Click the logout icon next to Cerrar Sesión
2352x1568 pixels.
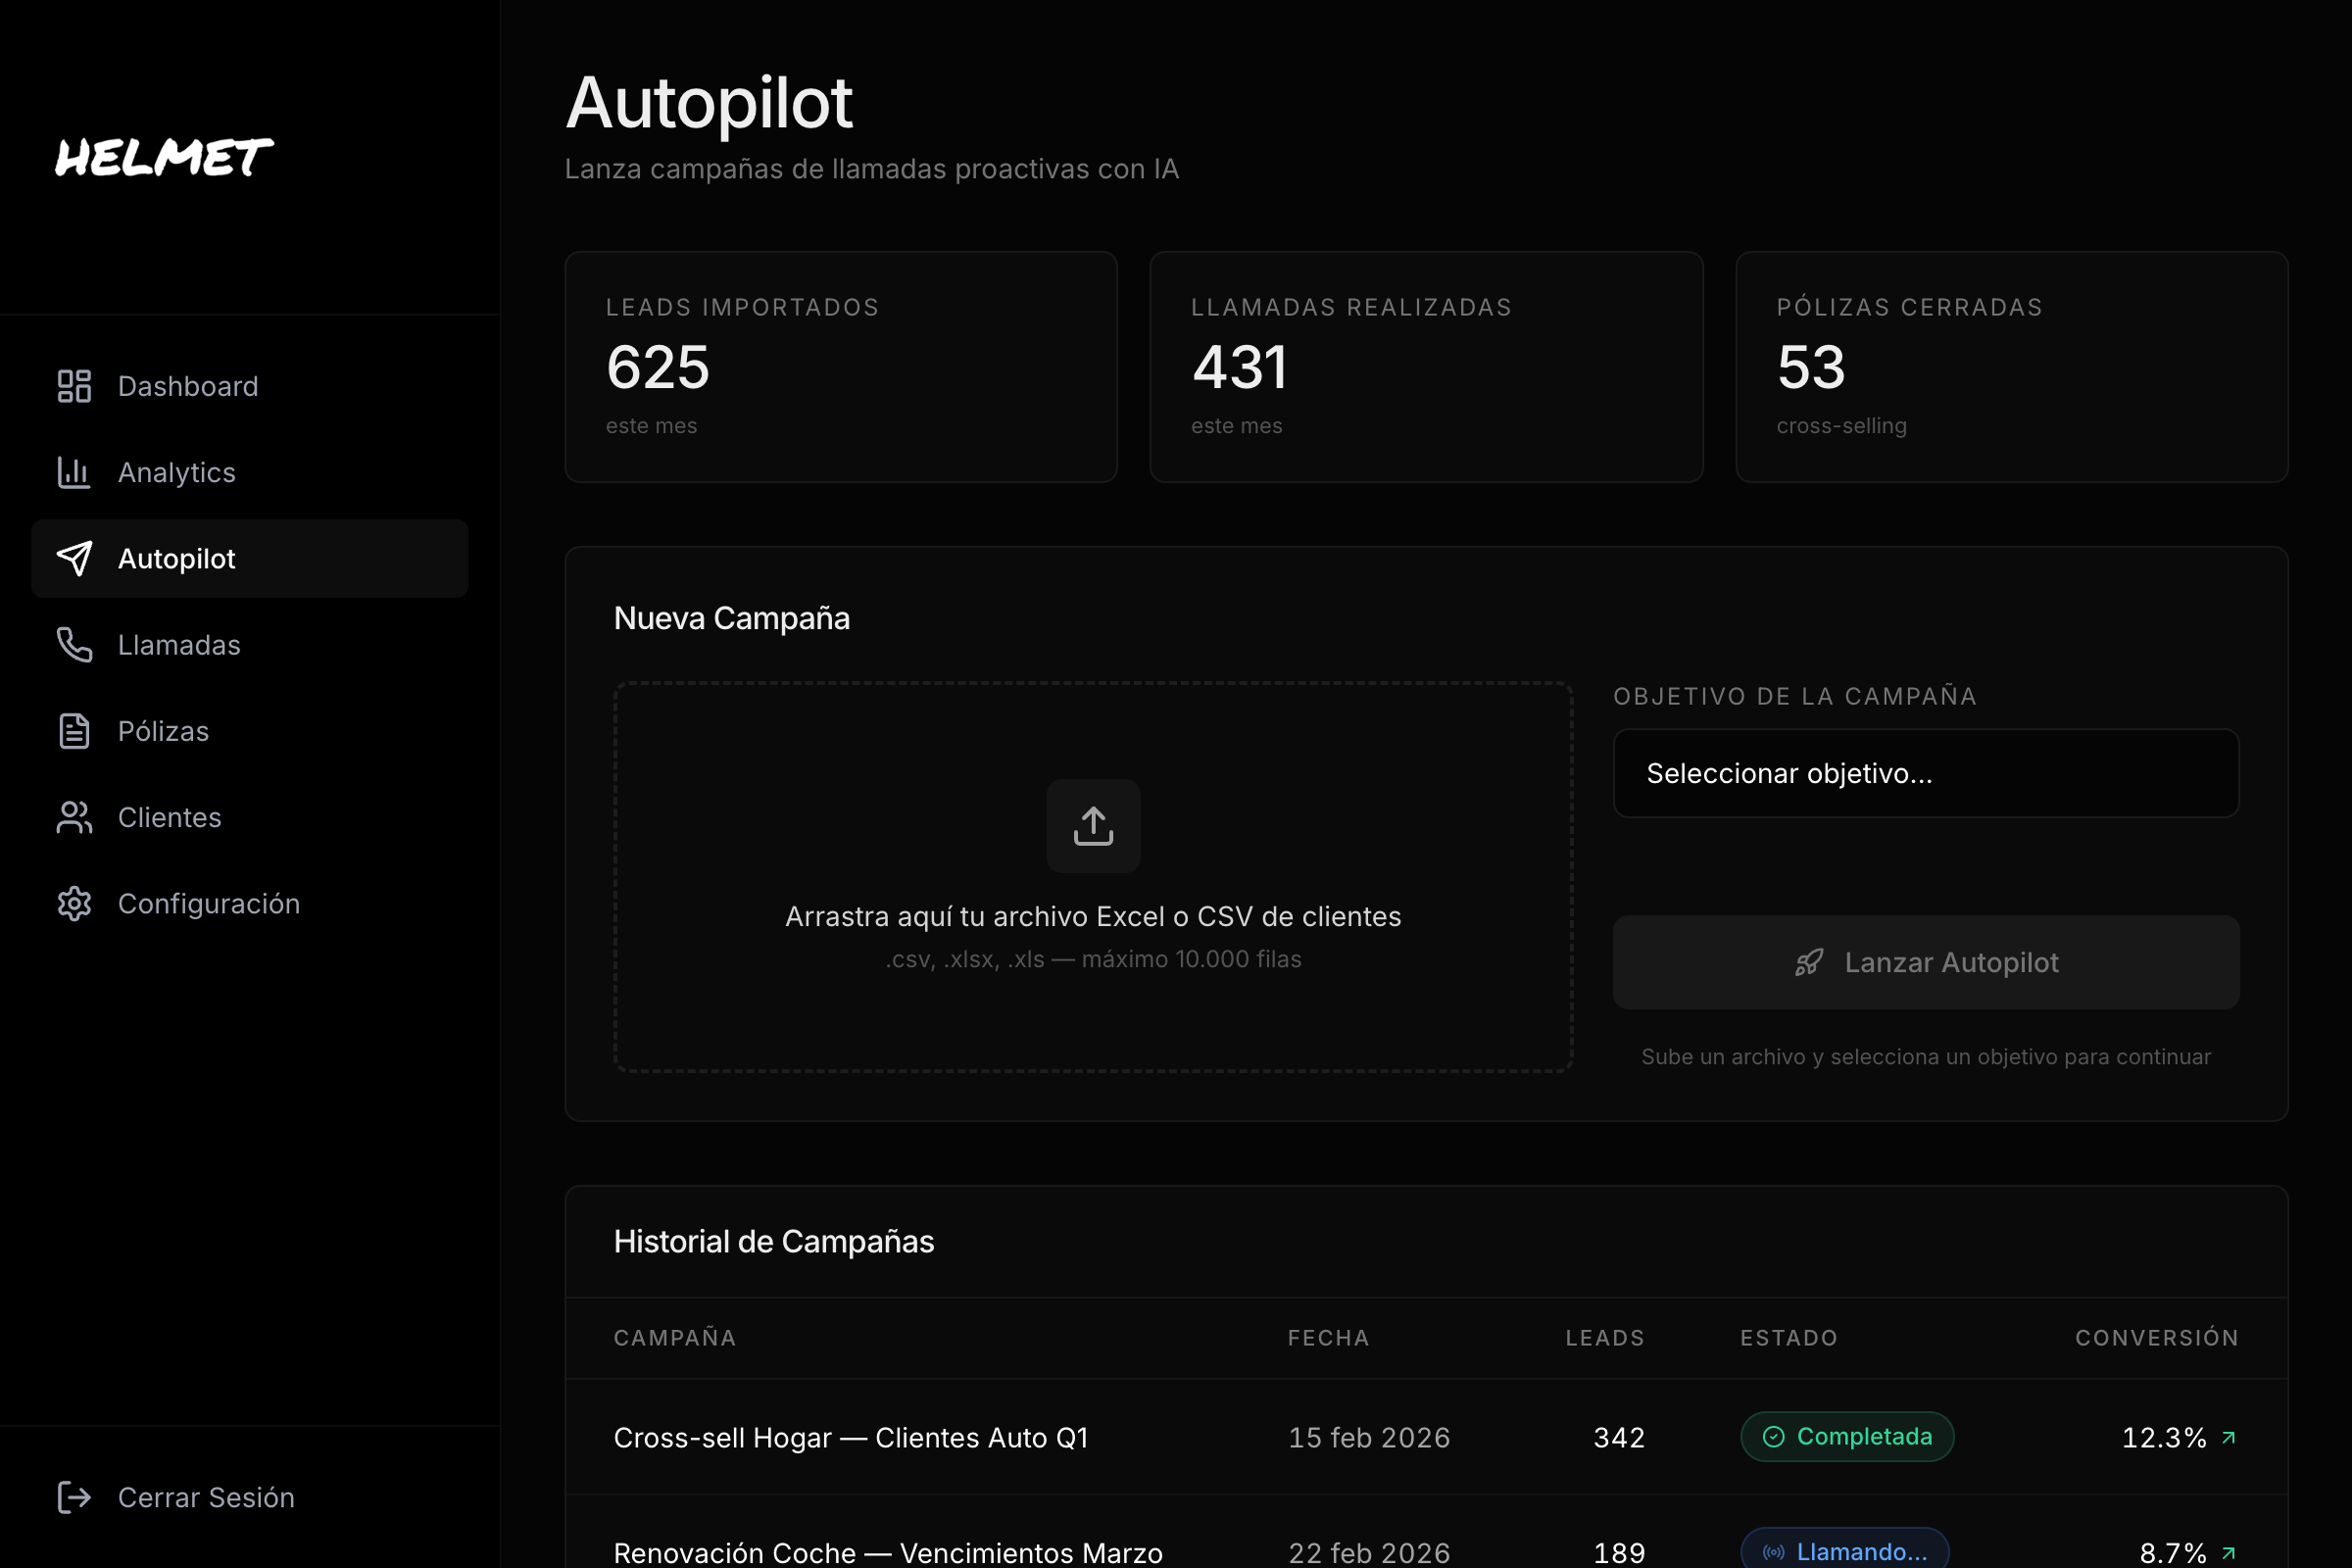tap(74, 1497)
